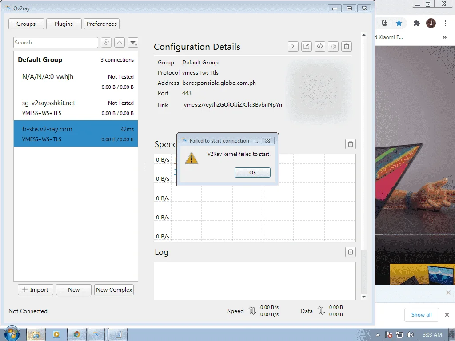Open the Windows Start menu
Image resolution: width=455 pixels, height=341 pixels.
tap(12, 333)
